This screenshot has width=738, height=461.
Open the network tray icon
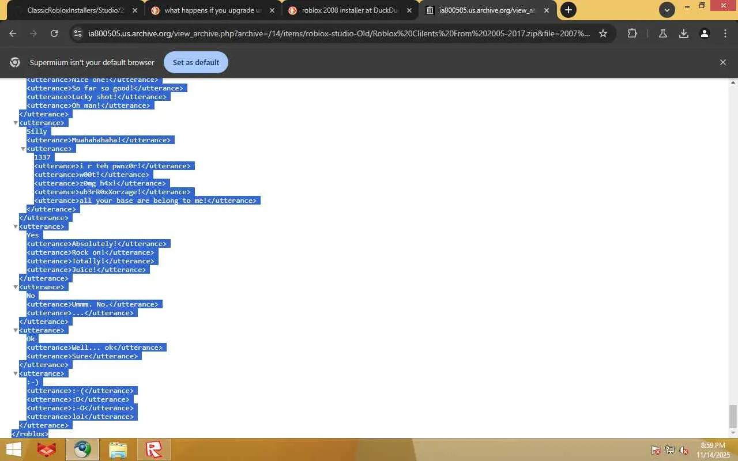pyautogui.click(x=670, y=450)
